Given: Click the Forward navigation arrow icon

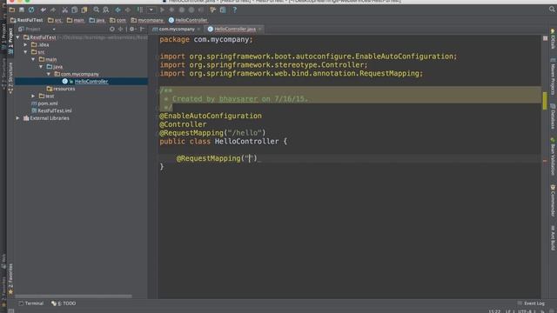Looking at the screenshot, I should (128, 10).
